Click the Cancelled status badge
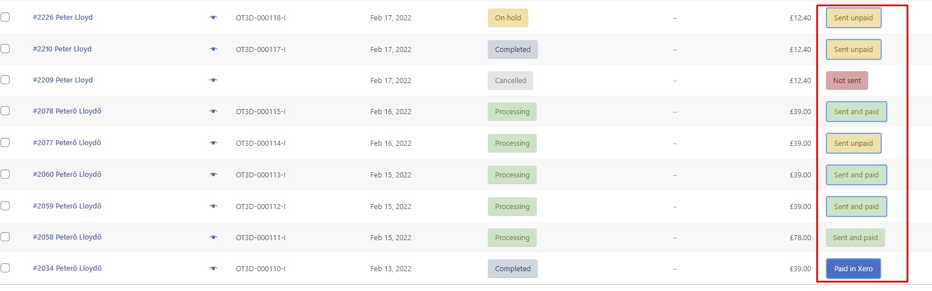Screen dimensions: 932x291 pos(510,81)
